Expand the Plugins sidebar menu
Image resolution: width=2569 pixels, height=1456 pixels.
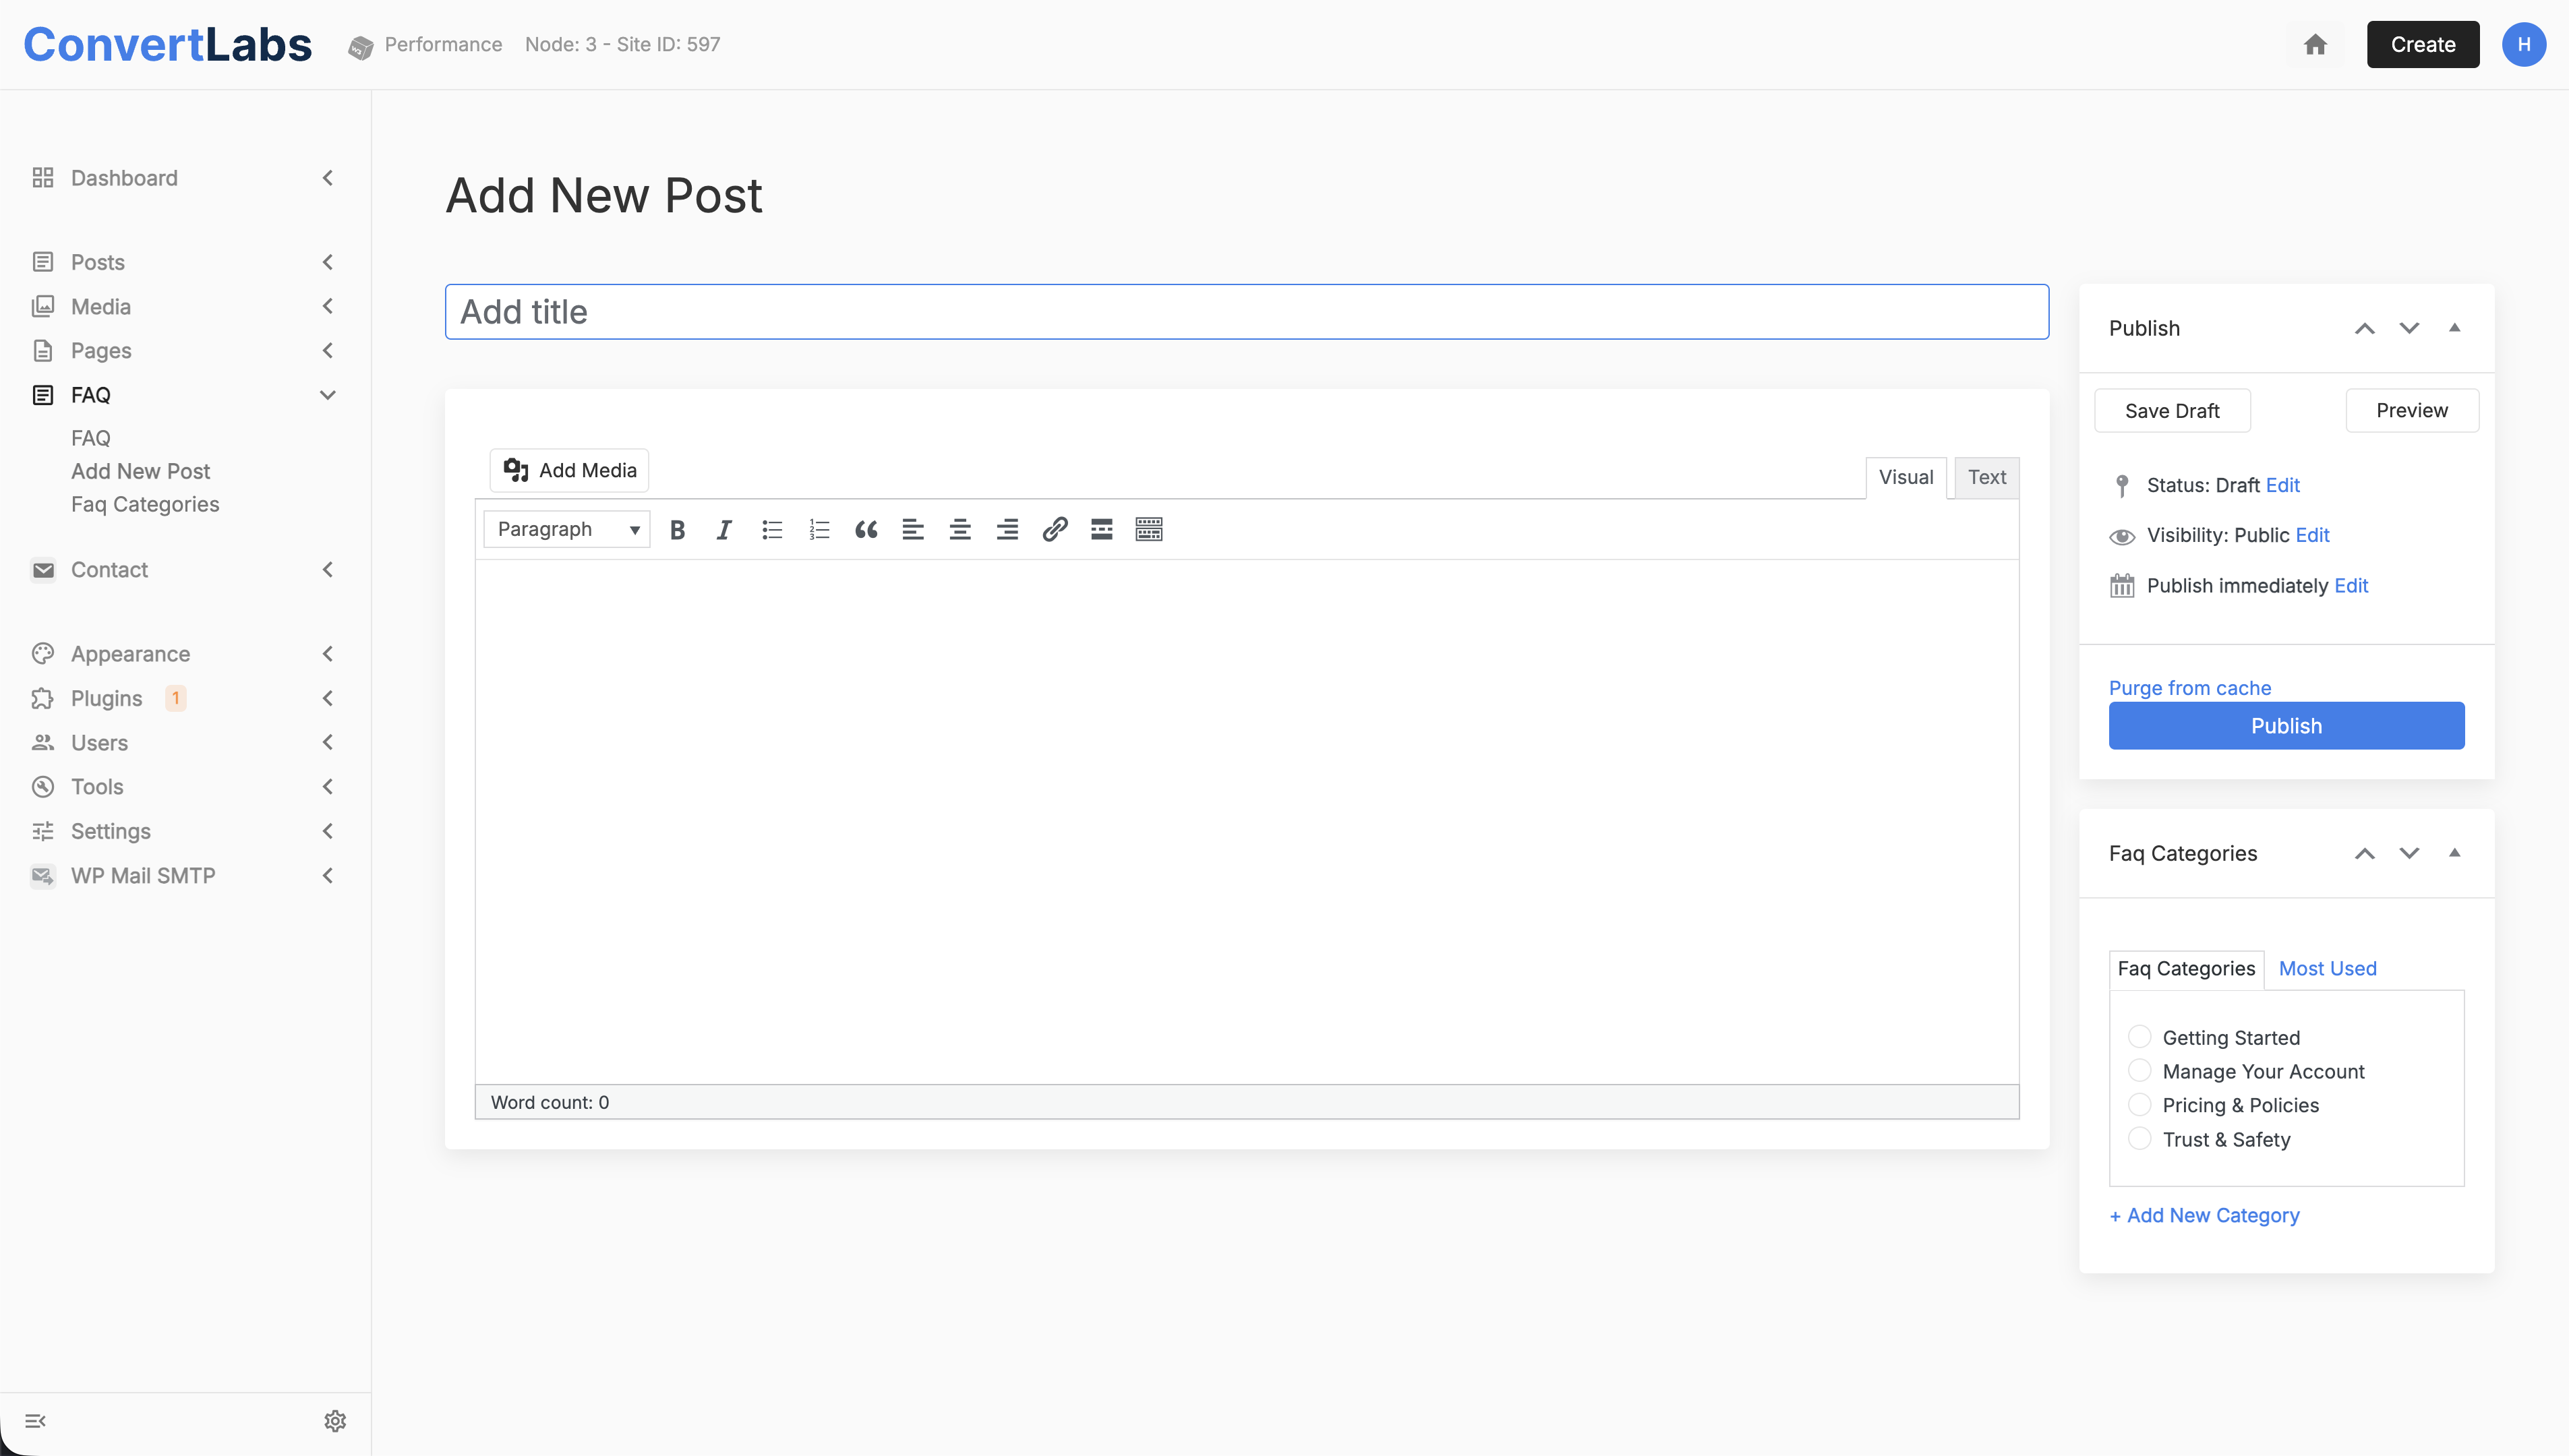pyautogui.click(x=327, y=698)
